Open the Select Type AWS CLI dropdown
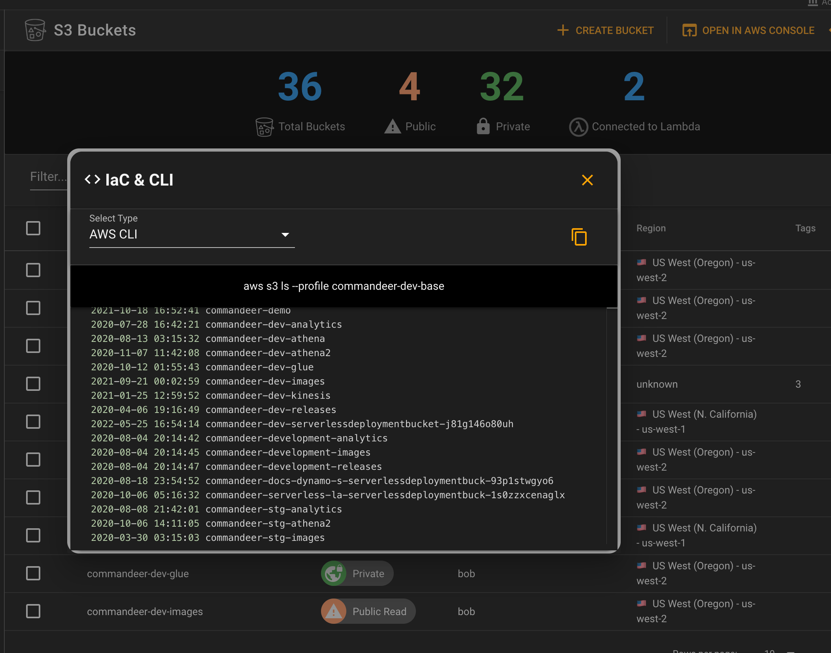This screenshot has width=831, height=653. [192, 235]
